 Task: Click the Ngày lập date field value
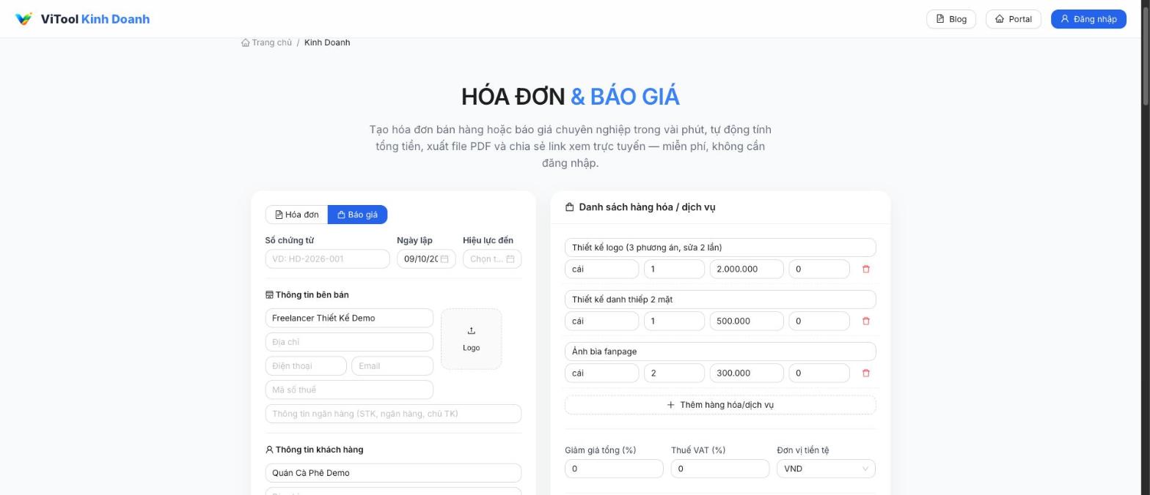(x=420, y=259)
